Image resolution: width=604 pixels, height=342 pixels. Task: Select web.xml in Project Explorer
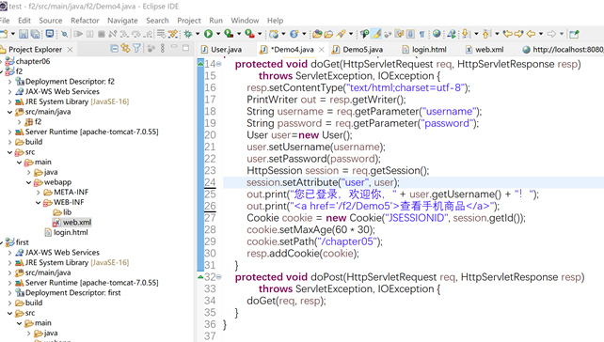tap(77, 223)
